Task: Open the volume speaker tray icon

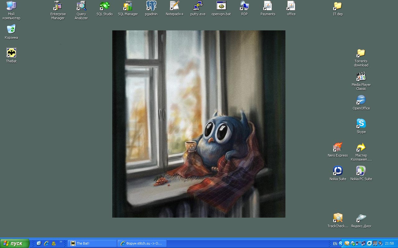Action: (380, 243)
